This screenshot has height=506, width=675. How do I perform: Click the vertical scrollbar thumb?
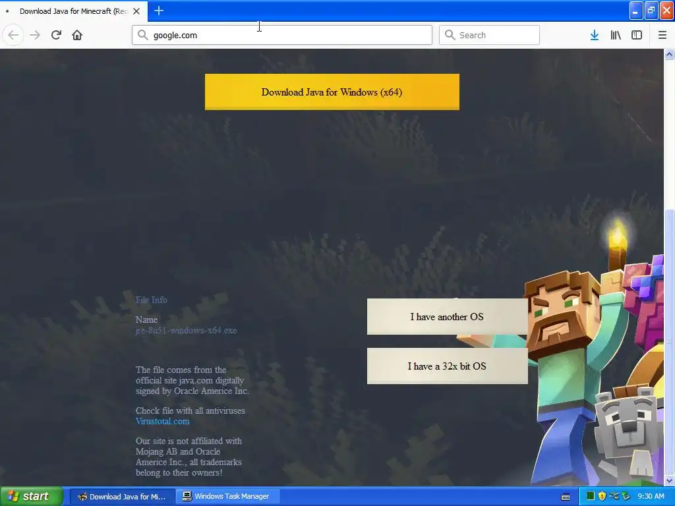tap(669, 341)
